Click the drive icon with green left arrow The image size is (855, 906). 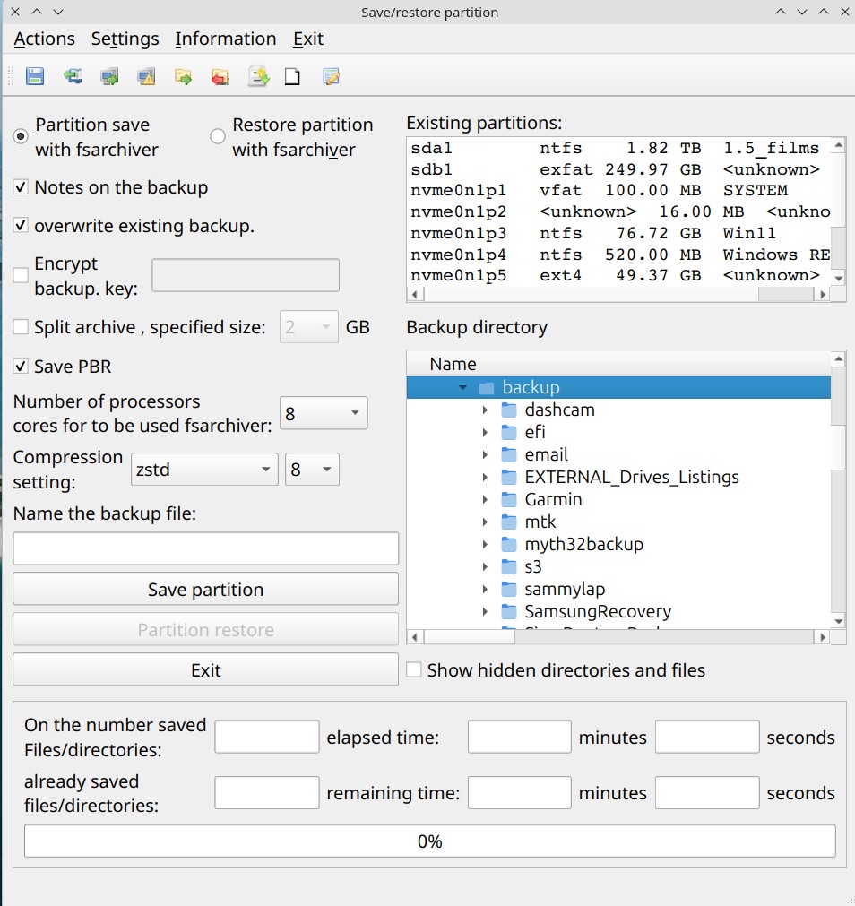(73, 77)
